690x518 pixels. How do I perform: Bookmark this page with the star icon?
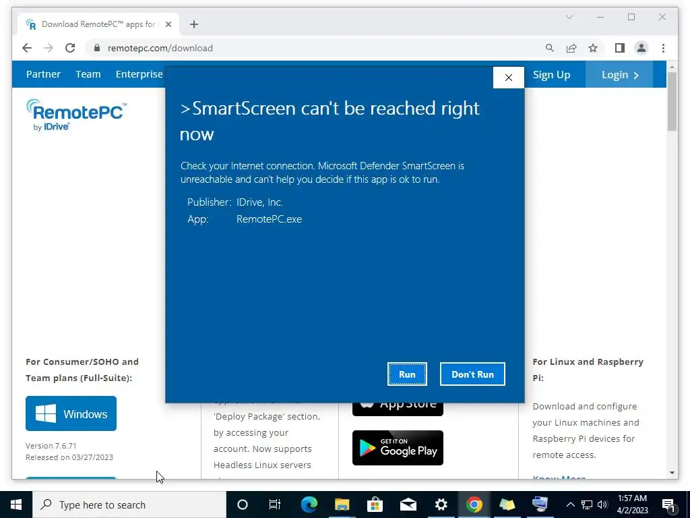click(x=593, y=48)
